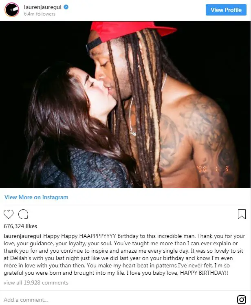Click the blue verified badge

pyautogui.click(x=66, y=7)
